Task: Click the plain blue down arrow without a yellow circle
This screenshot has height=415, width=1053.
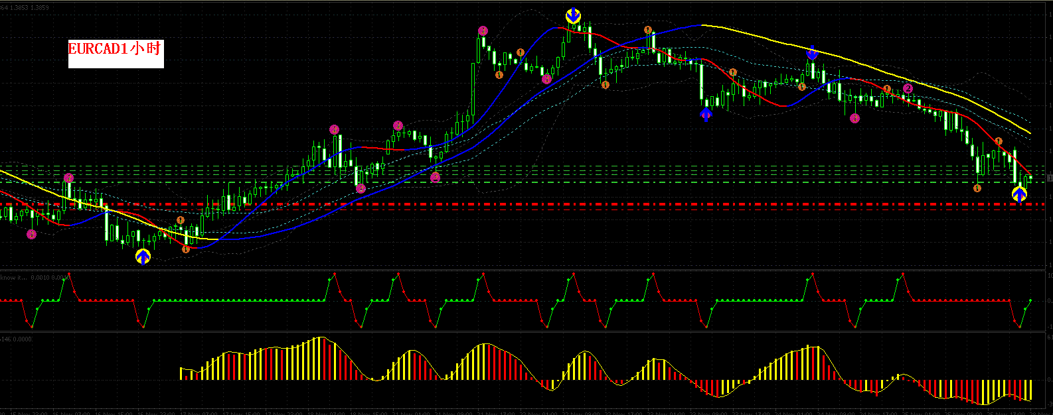Action: click(x=811, y=52)
